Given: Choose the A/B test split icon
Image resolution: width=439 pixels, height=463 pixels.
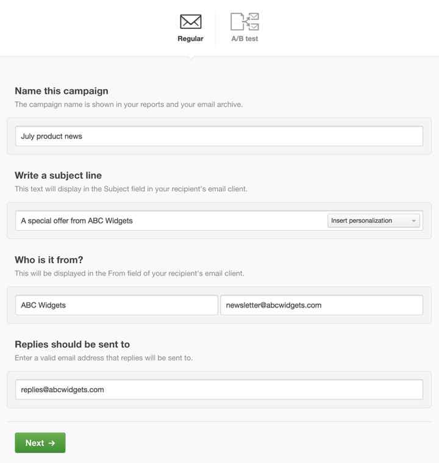Looking at the screenshot, I should 244,21.
